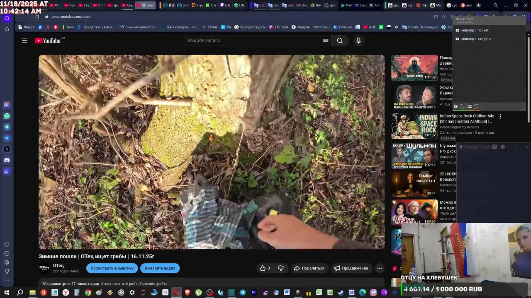Screen dimensions: 531x298
Task: Open the Яндекс bookmark
Action: pos(26,27)
